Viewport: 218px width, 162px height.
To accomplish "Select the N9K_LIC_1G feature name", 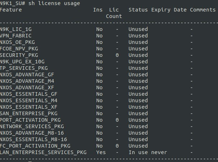I will point(16,29).
